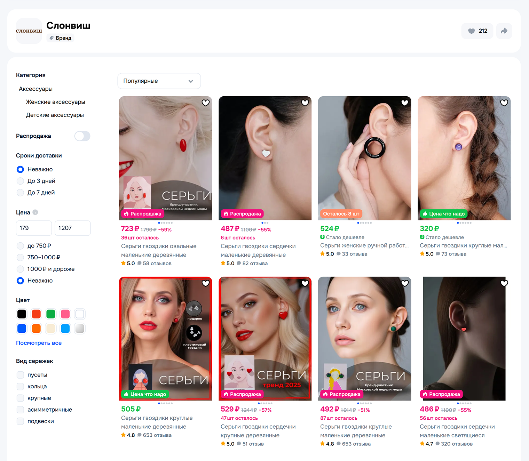The height and width of the screenshot is (461, 529).
Task: Open the black ring earring product photo
Action: [x=364, y=158]
